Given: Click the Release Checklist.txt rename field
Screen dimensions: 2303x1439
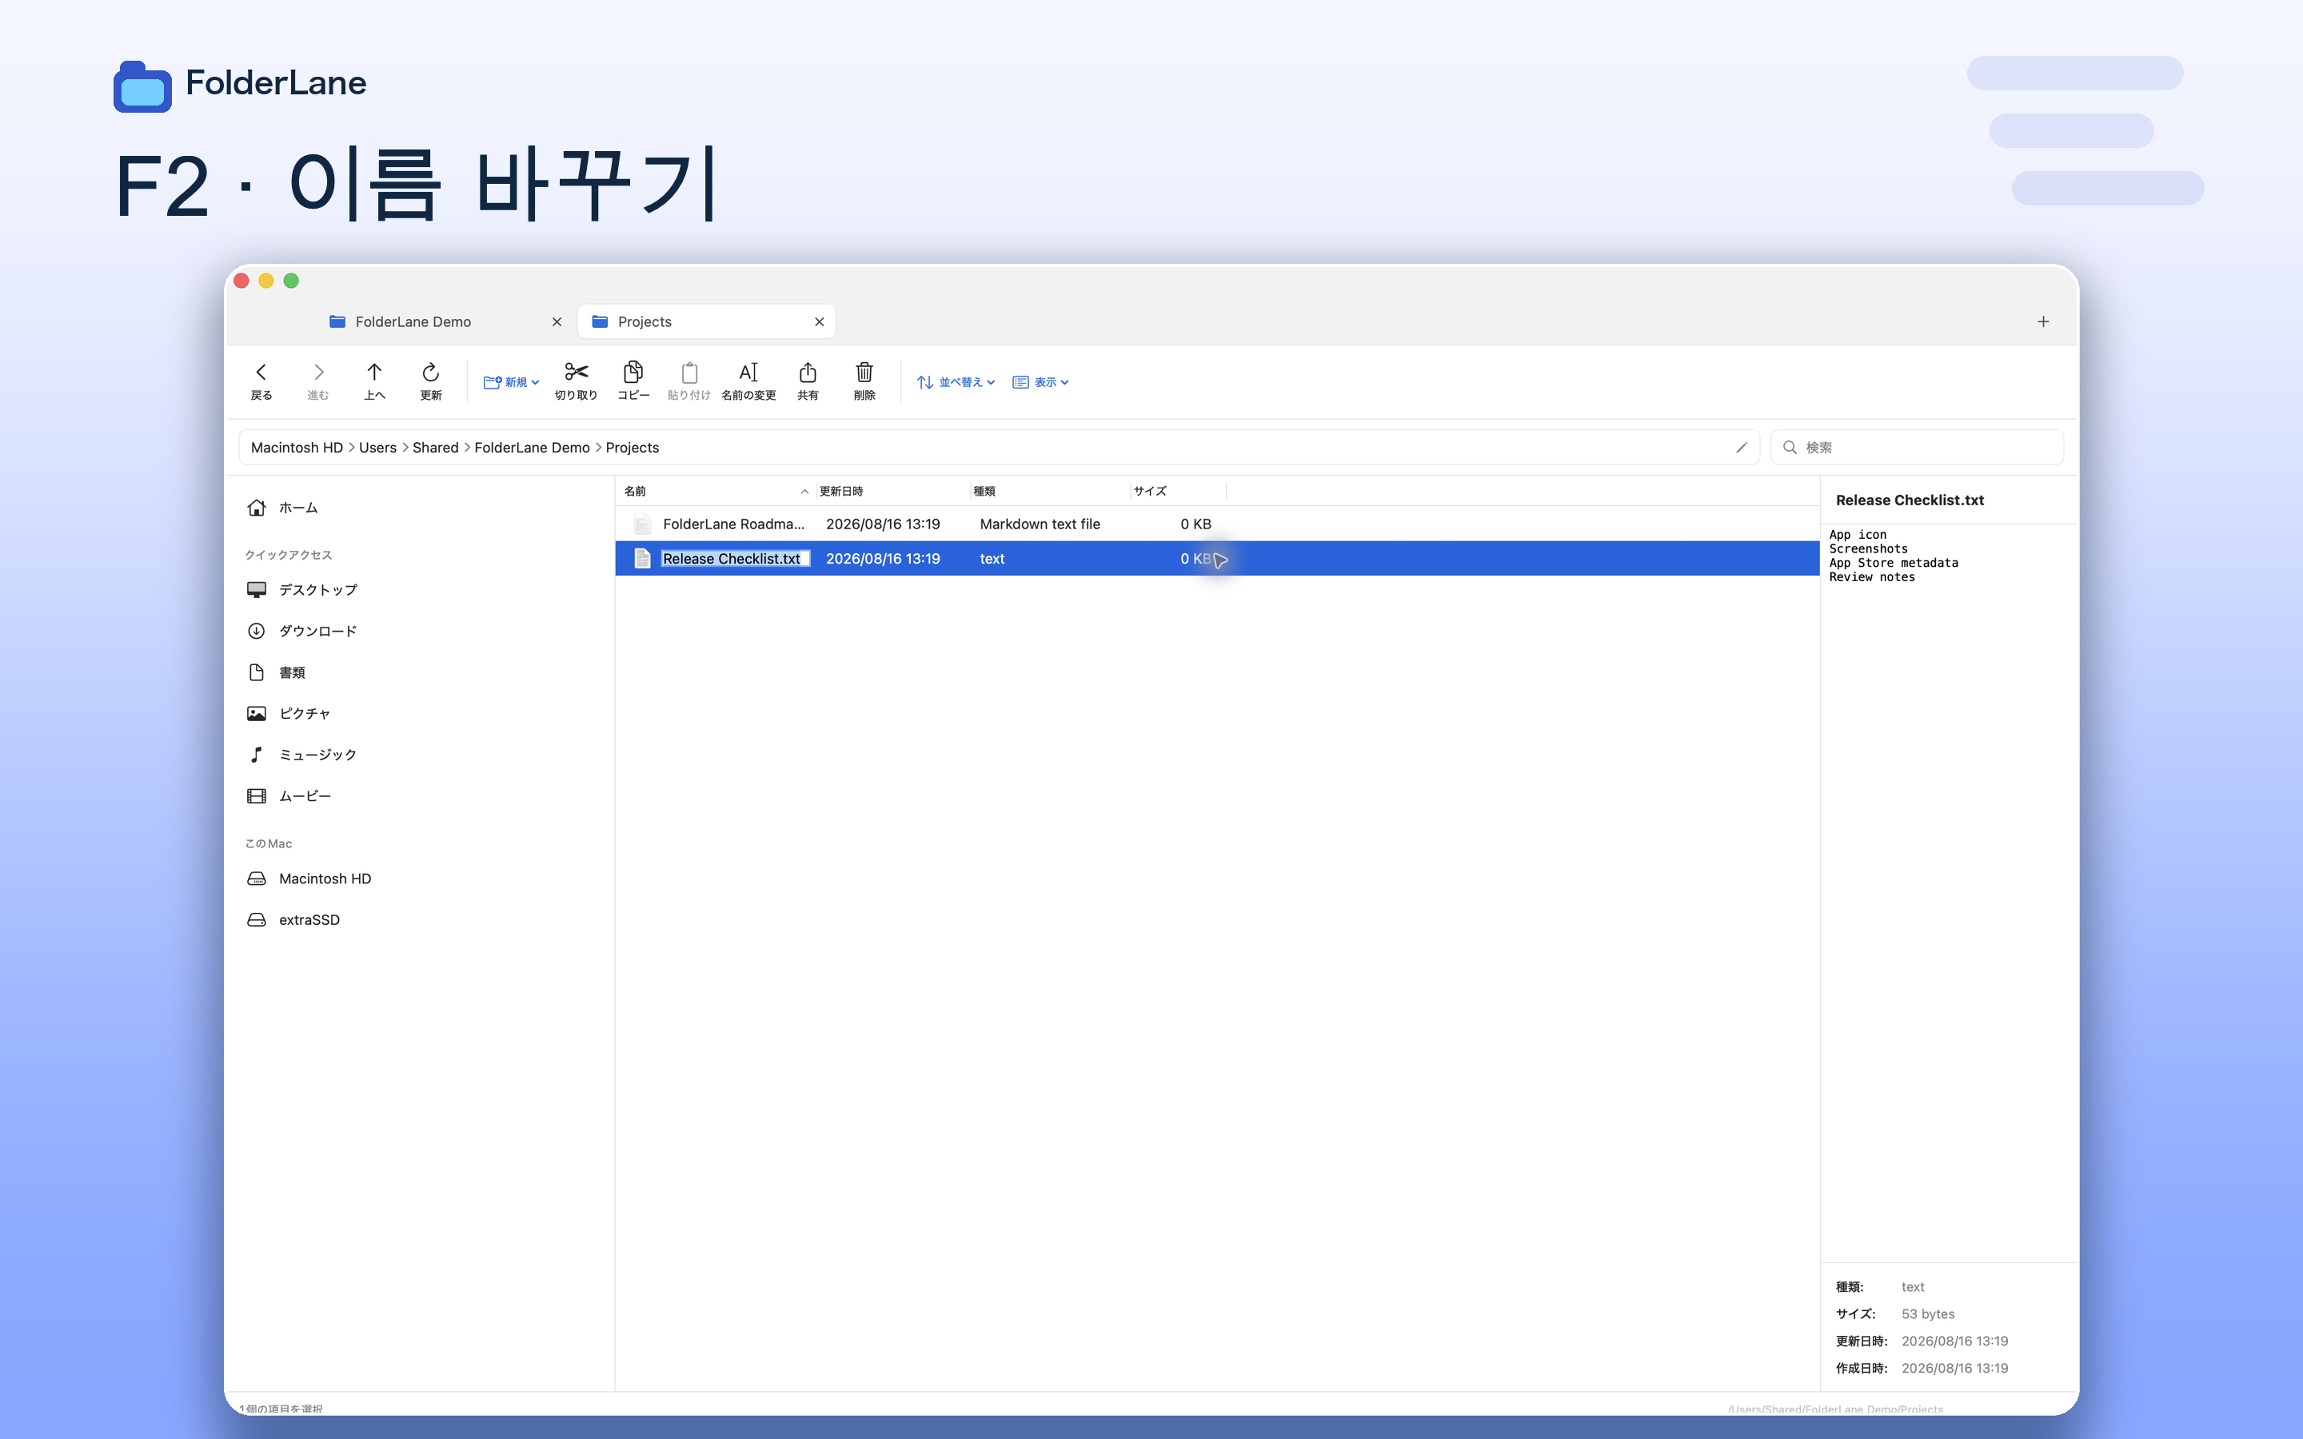Looking at the screenshot, I should click(736, 559).
